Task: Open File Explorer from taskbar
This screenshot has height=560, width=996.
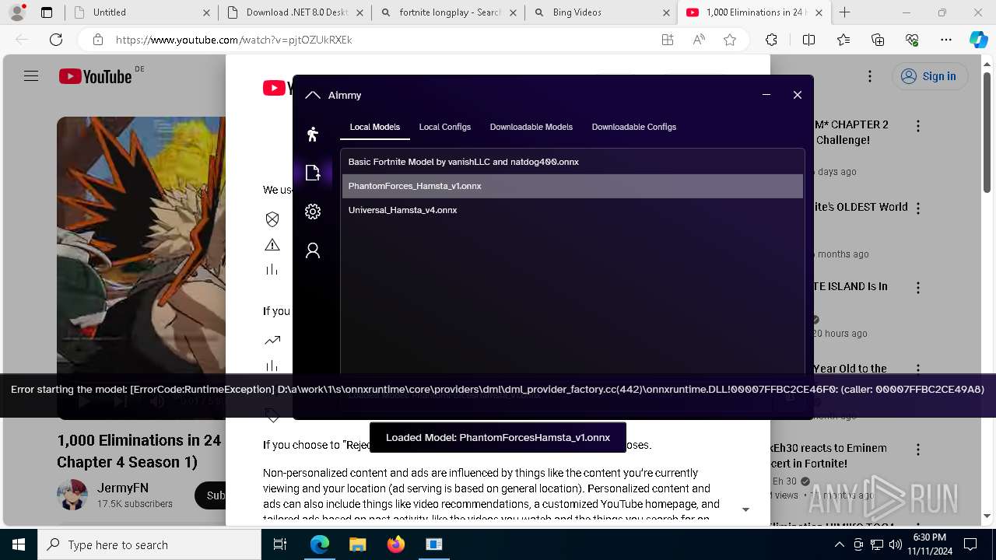Action: point(357,544)
